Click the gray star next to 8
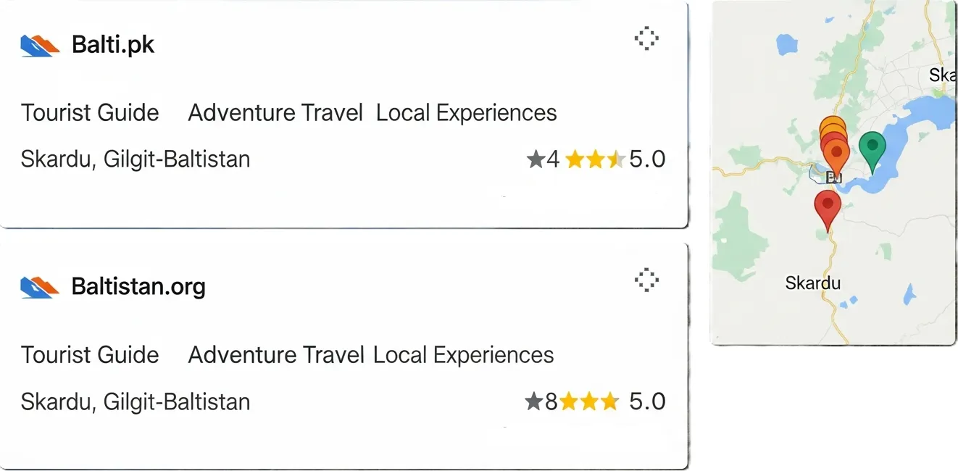Viewport: 958px width, 471px height. tap(534, 401)
